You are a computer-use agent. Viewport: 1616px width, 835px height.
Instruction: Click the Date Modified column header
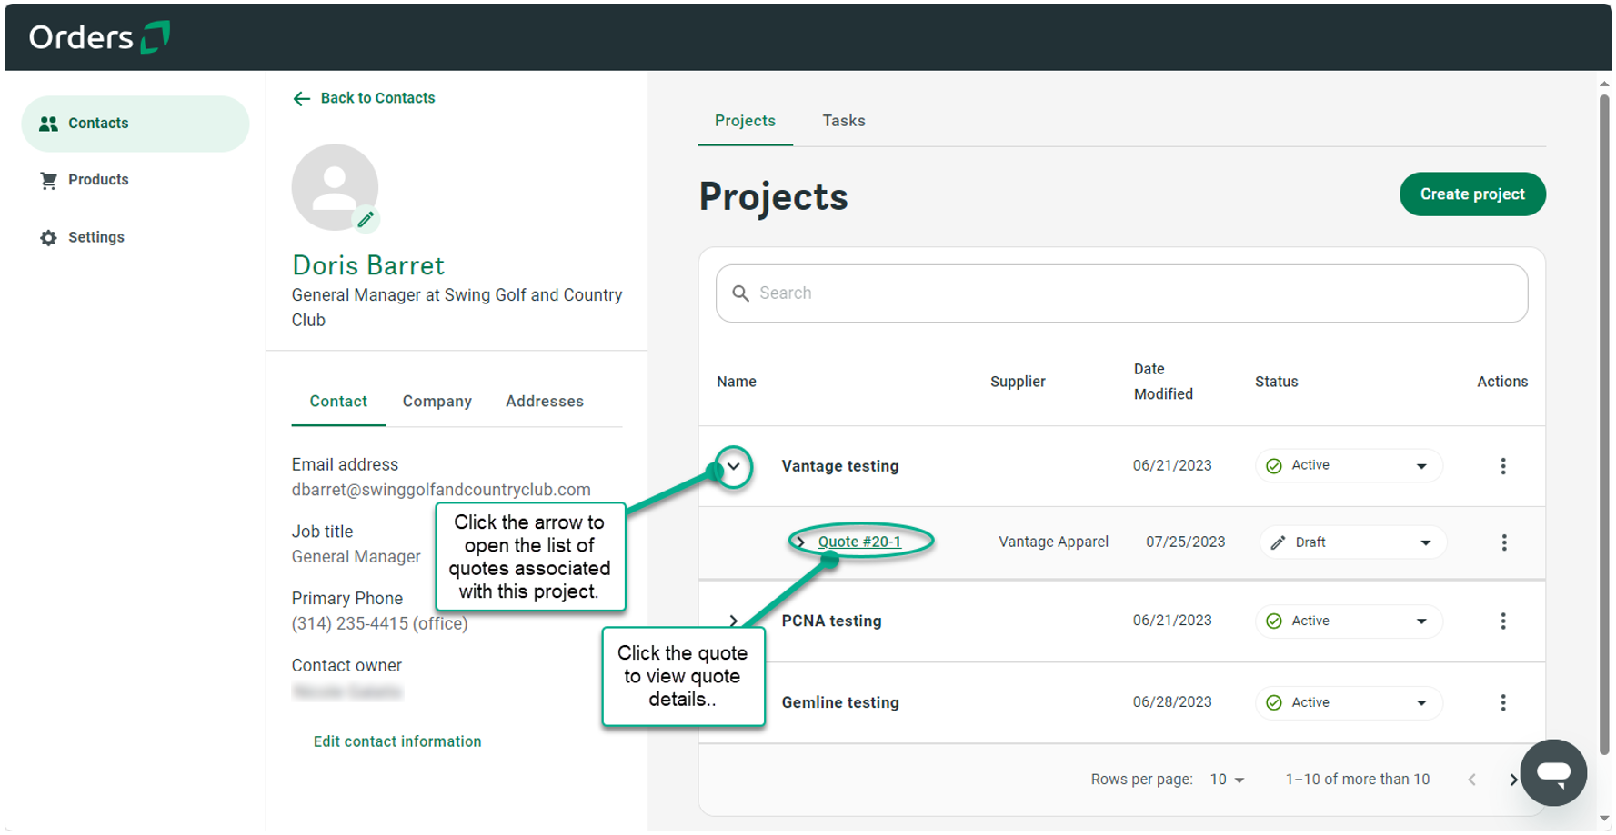coord(1163,382)
